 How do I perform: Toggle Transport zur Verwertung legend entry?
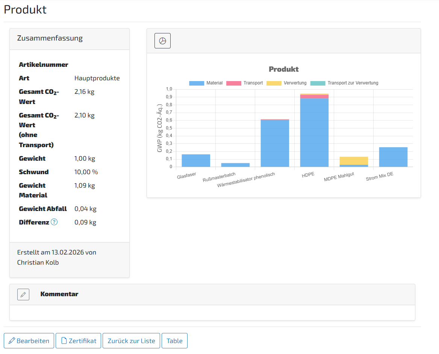click(x=344, y=83)
